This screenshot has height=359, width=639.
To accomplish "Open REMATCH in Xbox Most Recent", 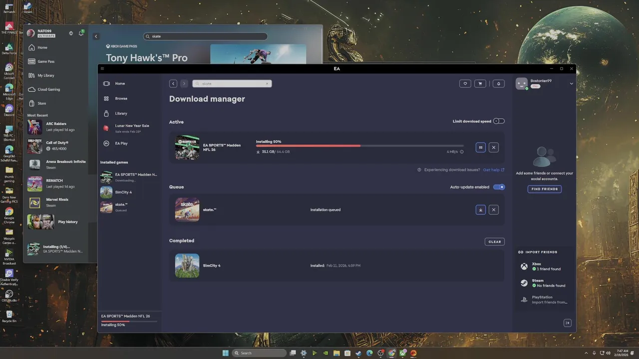I will tap(56, 183).
